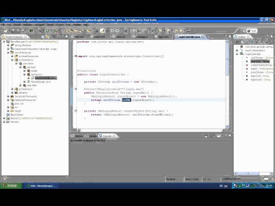Collapse the createObject method fold marker
The width and height of the screenshot is (275, 206).
pos(76,111)
